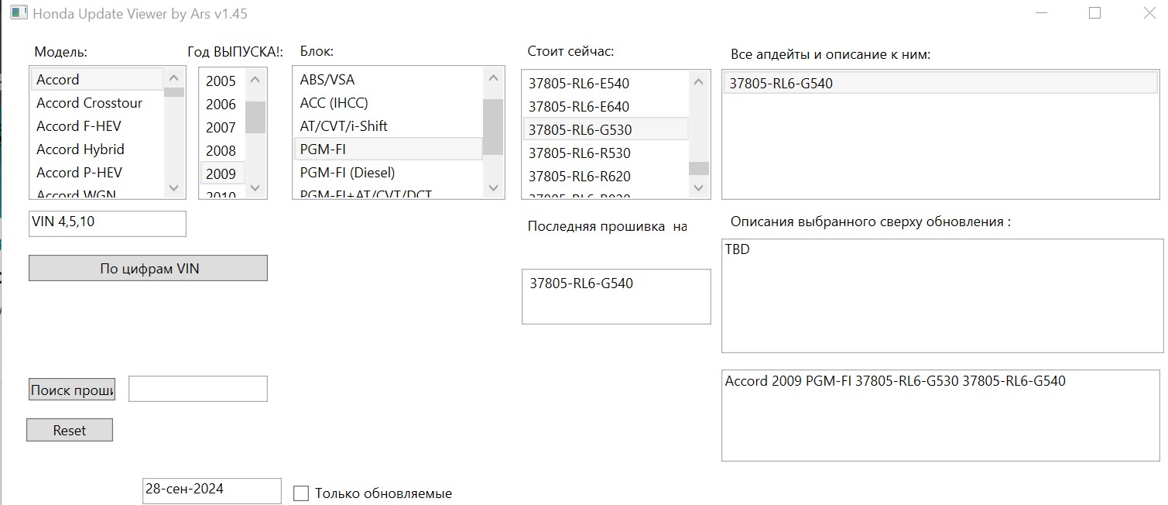Choose year 2007 from the list
The height and width of the screenshot is (505, 1168).
coord(221,128)
